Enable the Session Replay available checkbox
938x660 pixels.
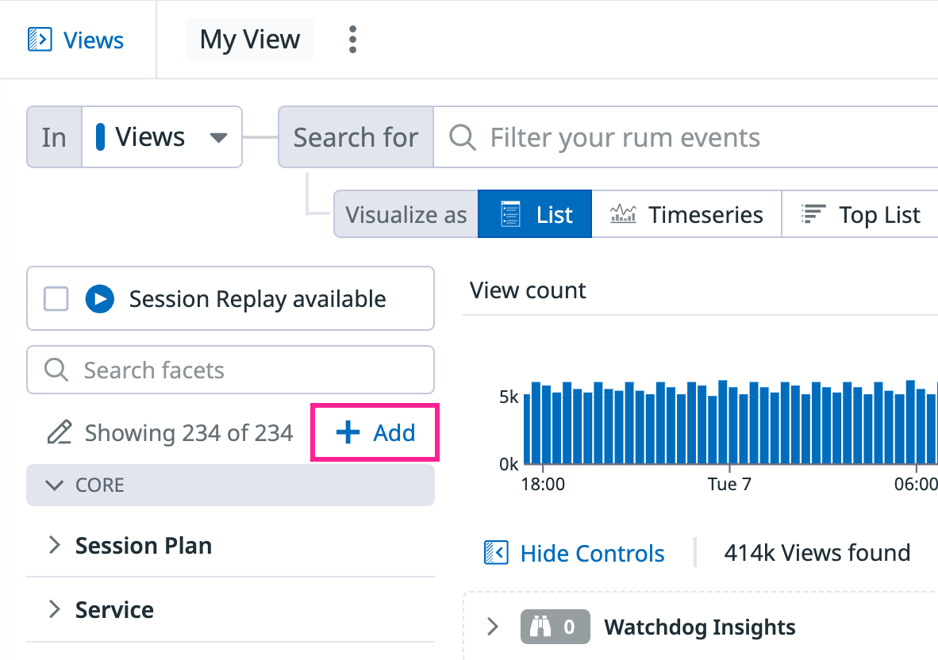56,299
